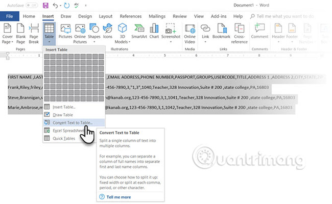The width and height of the screenshot is (332, 204).
Task: Insert a Bookmark
Action: 221,31
